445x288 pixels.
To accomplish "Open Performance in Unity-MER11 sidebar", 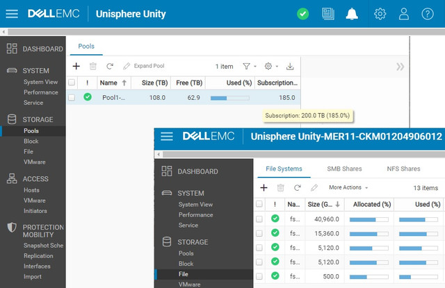I will 195,214.
